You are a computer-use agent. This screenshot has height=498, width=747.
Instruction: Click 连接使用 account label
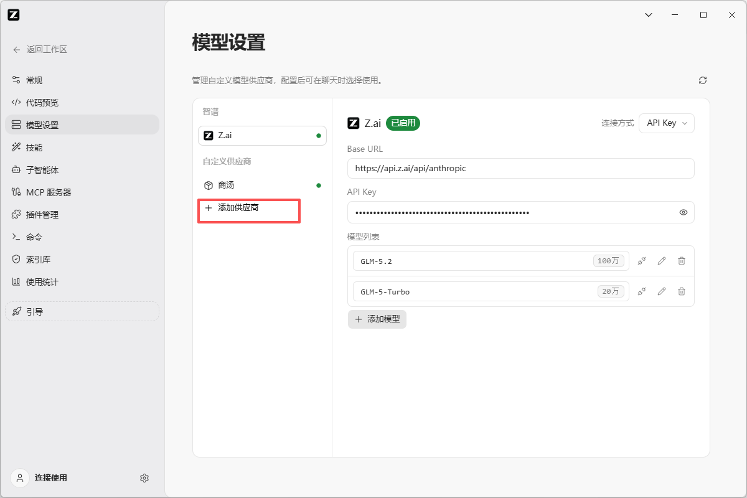[51, 477]
